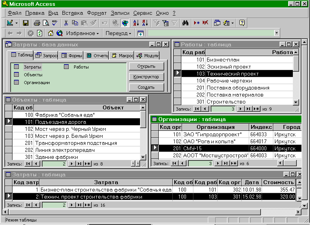The image size is (310, 225).
Task: Click the Refresh page icon
Action: tap(39, 33)
